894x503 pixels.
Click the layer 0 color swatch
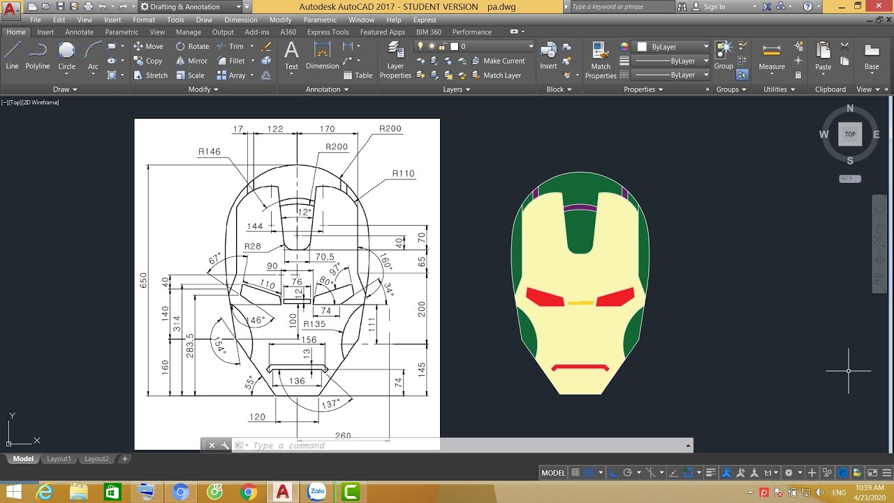click(x=454, y=47)
